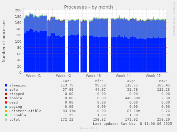Click the idle legend color swatch

pyautogui.click(x=6, y=90)
